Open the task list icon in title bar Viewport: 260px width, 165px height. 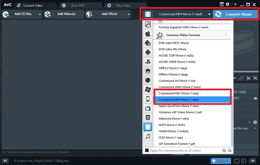point(222,4)
